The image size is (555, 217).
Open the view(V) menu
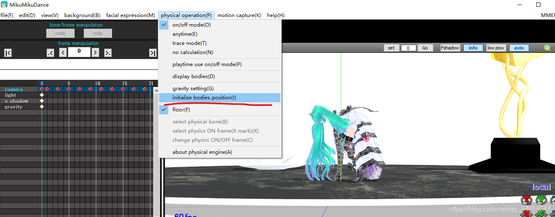[50, 15]
